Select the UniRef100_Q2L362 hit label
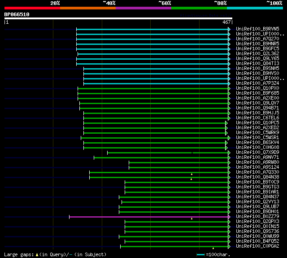 pyautogui.click(x=257, y=54)
